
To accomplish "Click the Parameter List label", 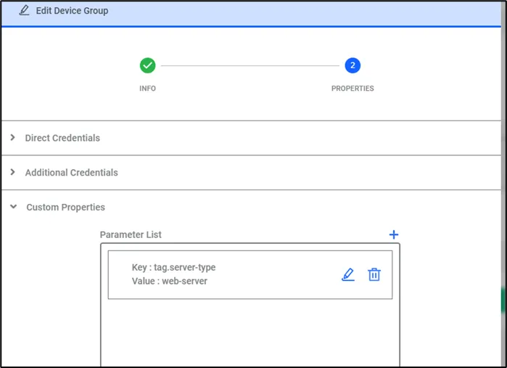I will tap(131, 234).
